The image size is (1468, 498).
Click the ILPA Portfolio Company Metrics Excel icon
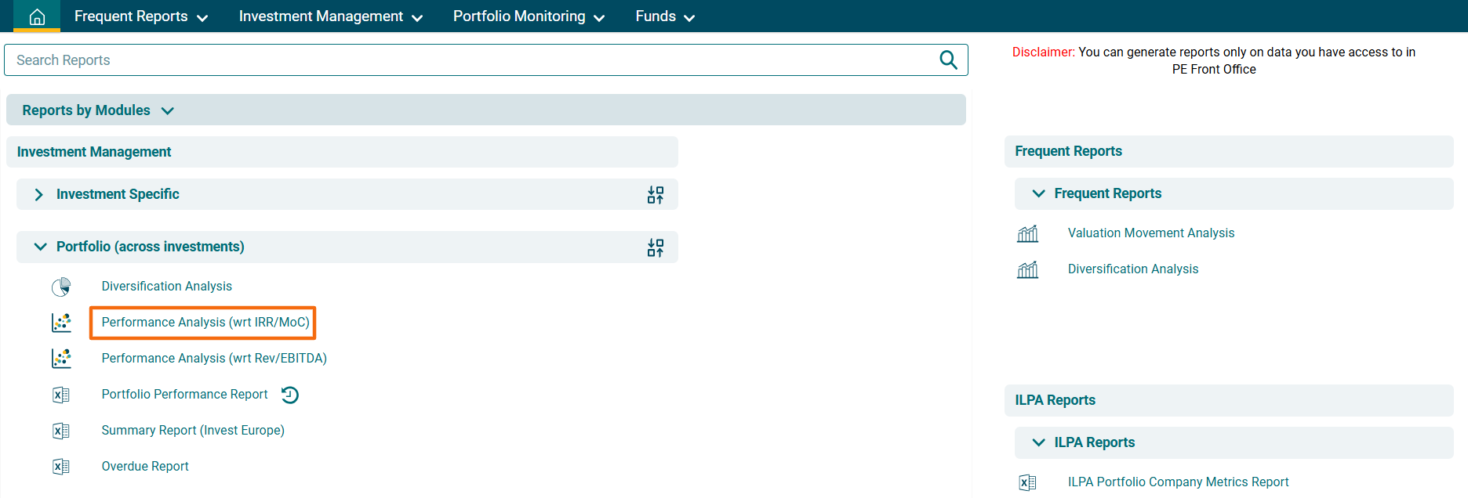pos(1027,482)
